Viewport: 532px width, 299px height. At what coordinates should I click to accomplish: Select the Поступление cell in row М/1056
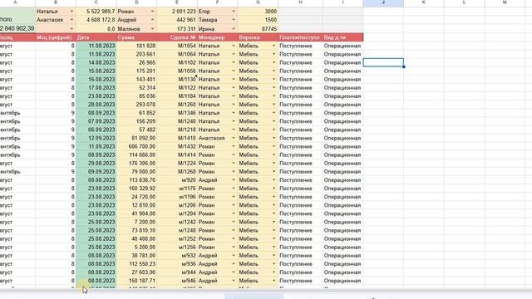(300, 71)
